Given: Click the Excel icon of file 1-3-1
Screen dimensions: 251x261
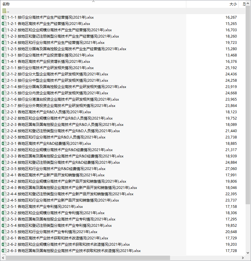Looking at the screenshot, I should [4, 55].
